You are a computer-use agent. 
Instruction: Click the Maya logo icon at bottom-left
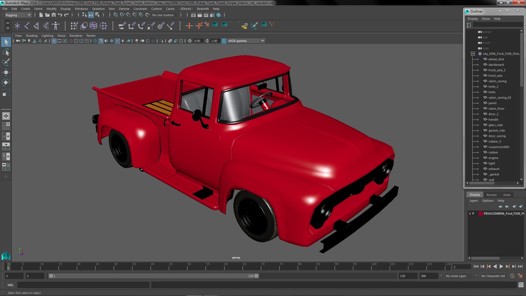(6, 256)
